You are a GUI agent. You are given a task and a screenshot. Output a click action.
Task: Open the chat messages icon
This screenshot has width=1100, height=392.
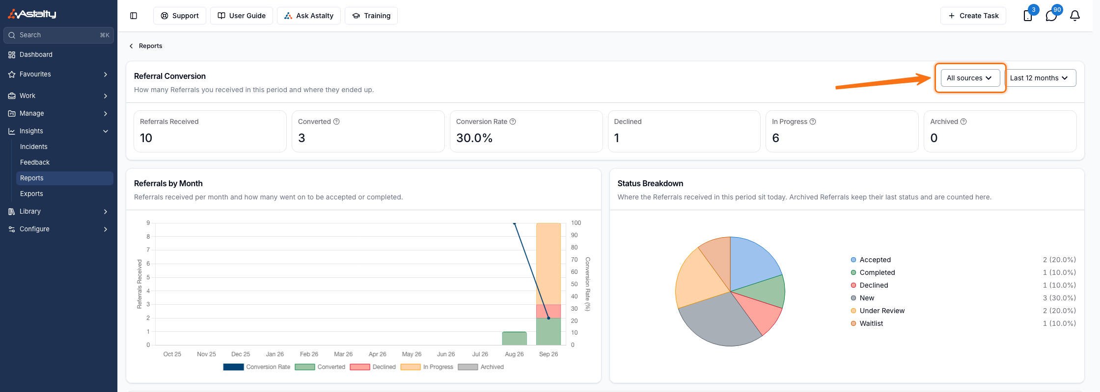1051,16
